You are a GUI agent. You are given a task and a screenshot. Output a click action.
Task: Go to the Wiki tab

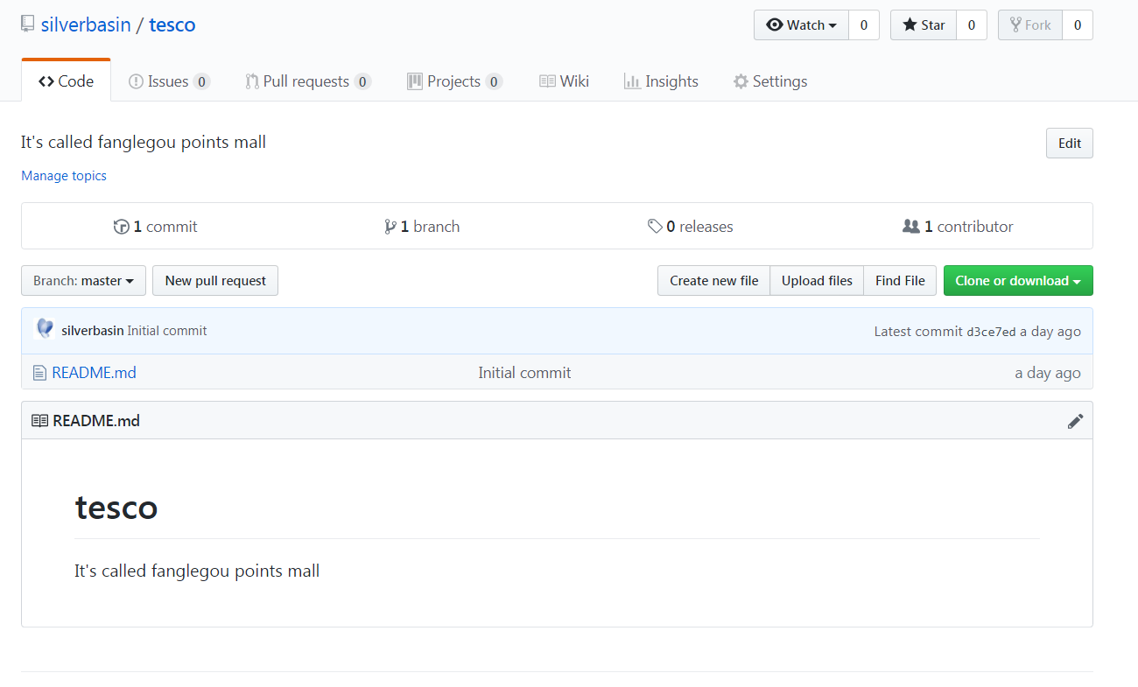pyautogui.click(x=564, y=81)
